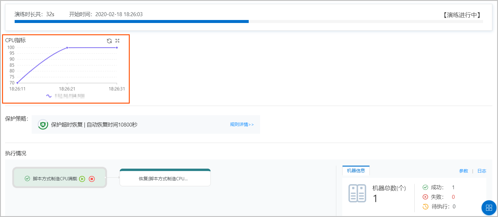Click the chart data point at 18:26:21

tap(67, 48)
